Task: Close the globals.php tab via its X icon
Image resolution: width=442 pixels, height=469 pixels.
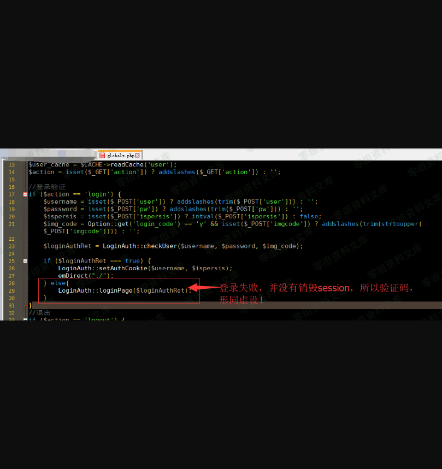Action: pos(138,156)
